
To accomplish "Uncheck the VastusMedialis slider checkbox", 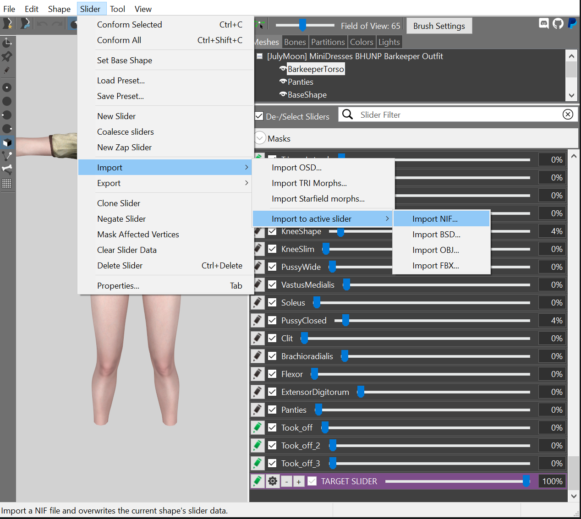I will coord(272,284).
